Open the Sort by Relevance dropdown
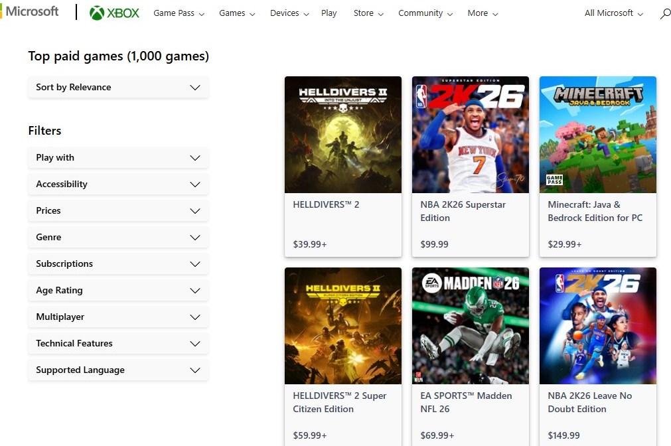 (x=118, y=88)
